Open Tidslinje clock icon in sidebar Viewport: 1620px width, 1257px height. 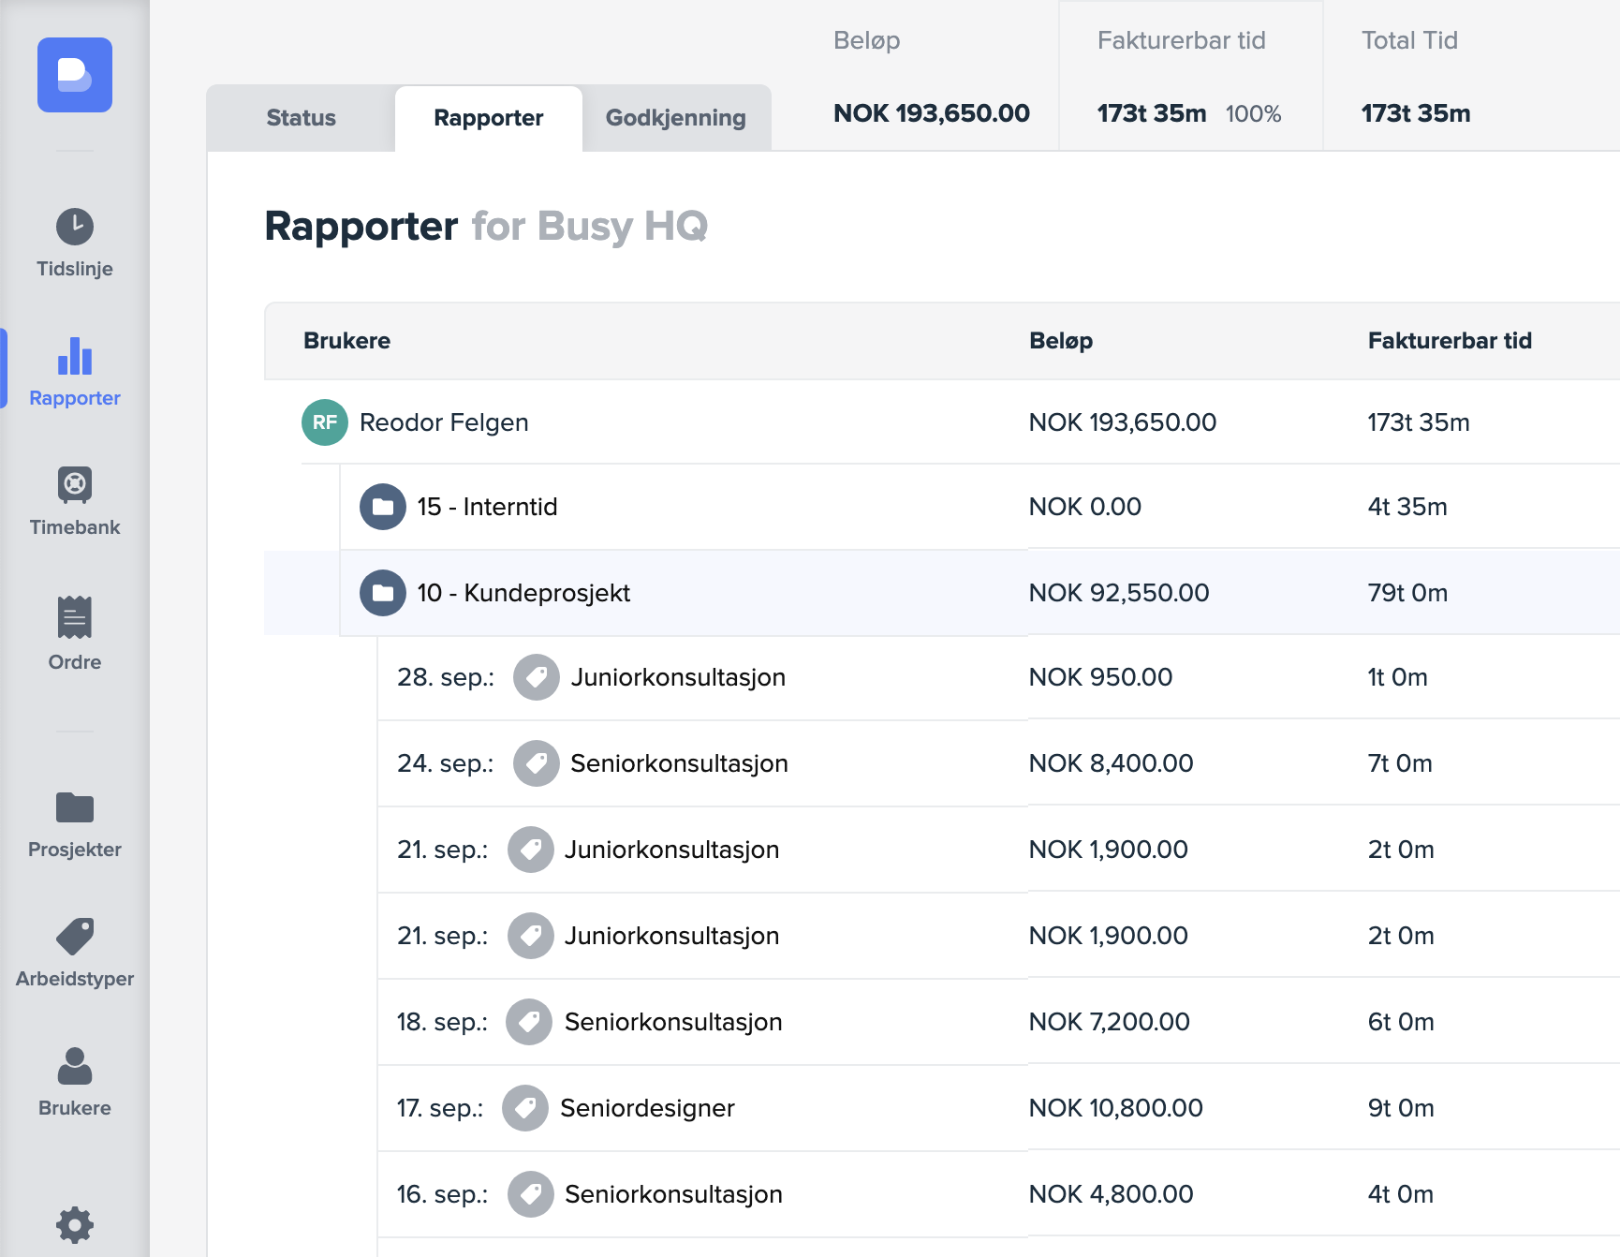[75, 227]
